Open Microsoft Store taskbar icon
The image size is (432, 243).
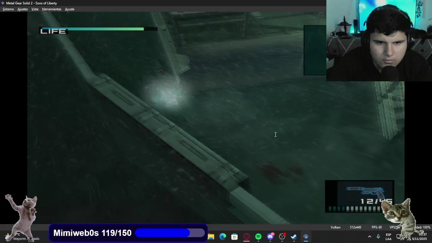tap(235, 237)
